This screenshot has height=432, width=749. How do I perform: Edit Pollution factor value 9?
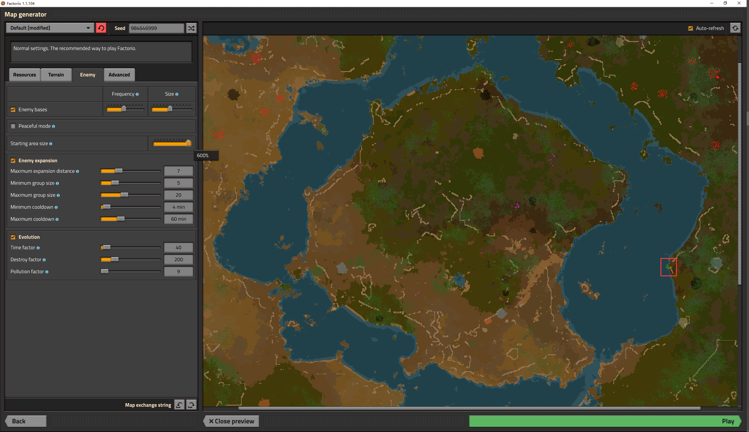point(179,271)
